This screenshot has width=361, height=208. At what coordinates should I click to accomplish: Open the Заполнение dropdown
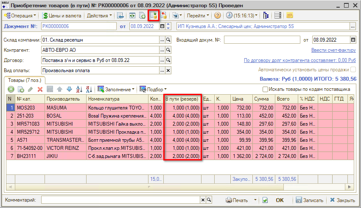coord(116,90)
